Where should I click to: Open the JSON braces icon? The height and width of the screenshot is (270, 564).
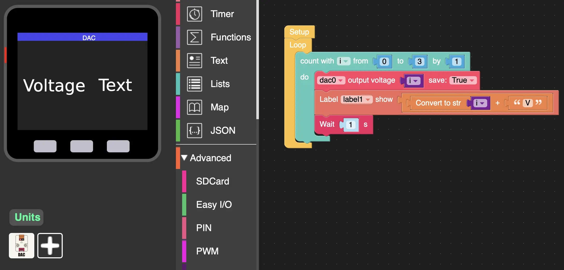194,131
